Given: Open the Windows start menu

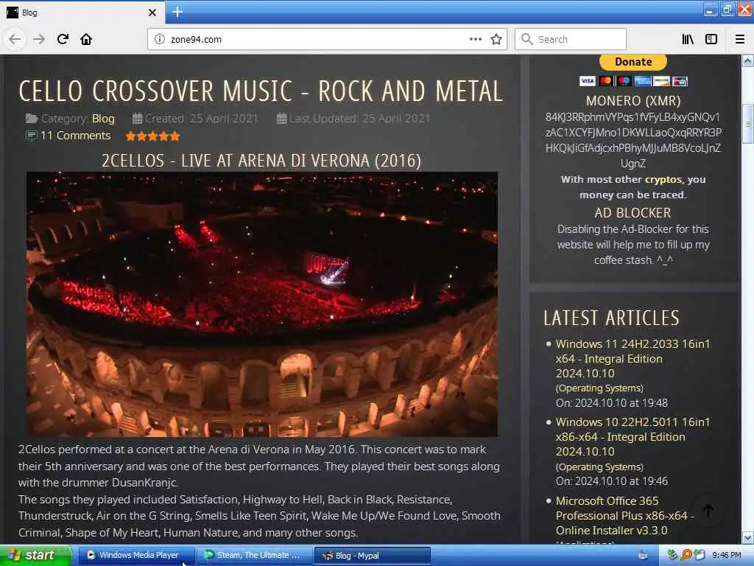Looking at the screenshot, I should [35, 555].
